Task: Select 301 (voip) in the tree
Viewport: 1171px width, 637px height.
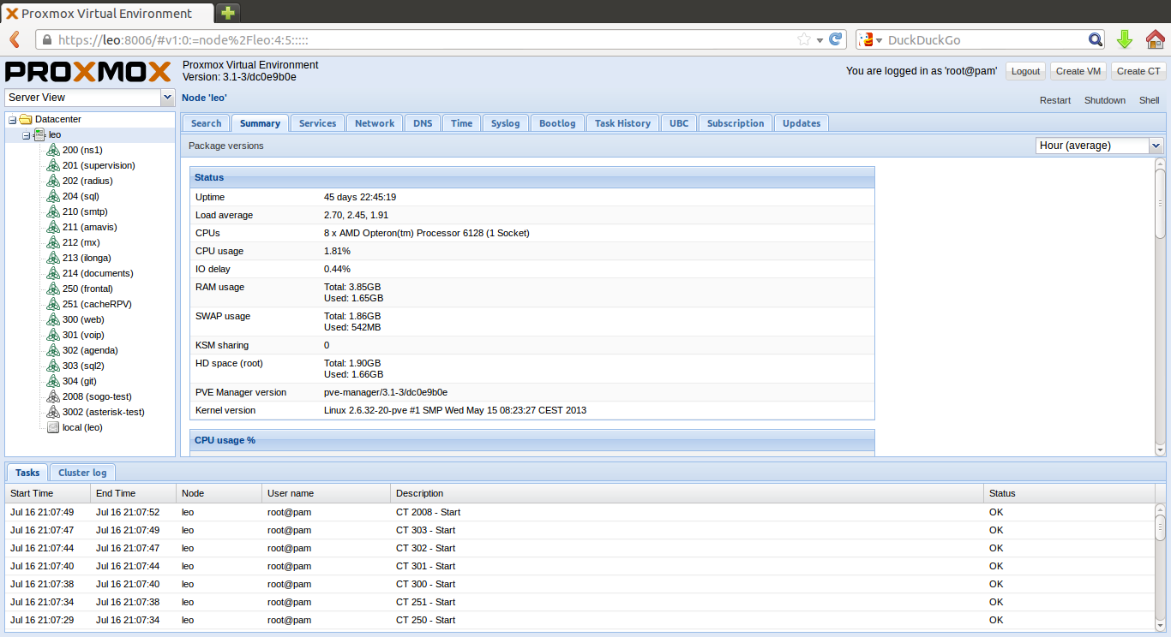Action: [83, 335]
